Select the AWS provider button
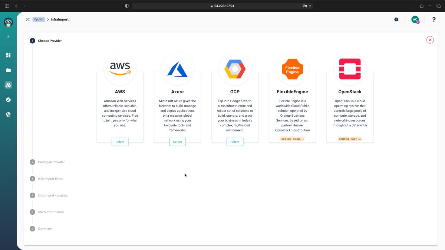The image size is (445, 250). pos(120,142)
